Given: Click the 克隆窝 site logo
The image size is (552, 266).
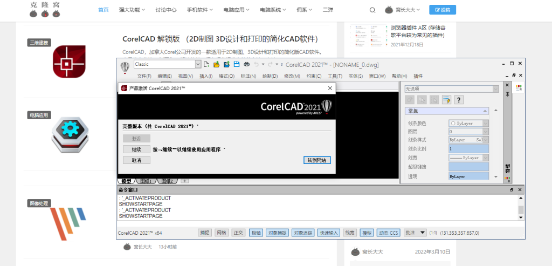Looking at the screenshot, I should click(45, 10).
